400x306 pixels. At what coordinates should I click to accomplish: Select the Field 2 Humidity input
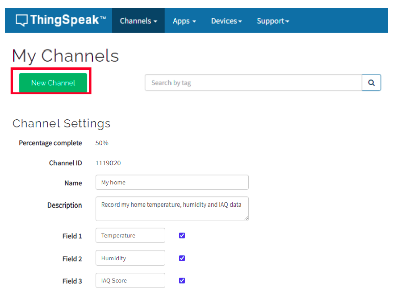coord(131,258)
